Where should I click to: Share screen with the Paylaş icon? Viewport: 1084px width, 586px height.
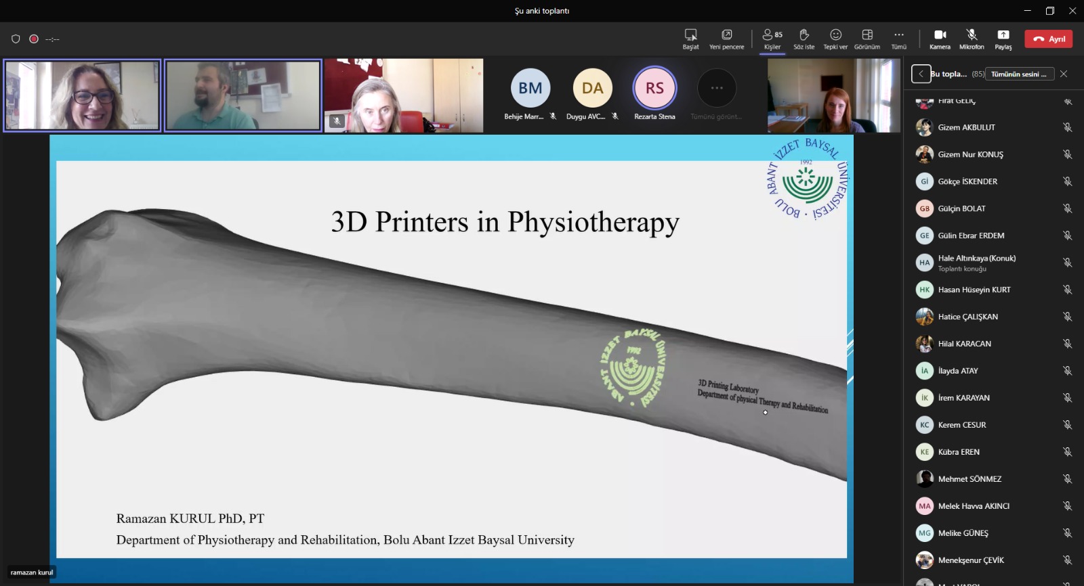(1003, 39)
